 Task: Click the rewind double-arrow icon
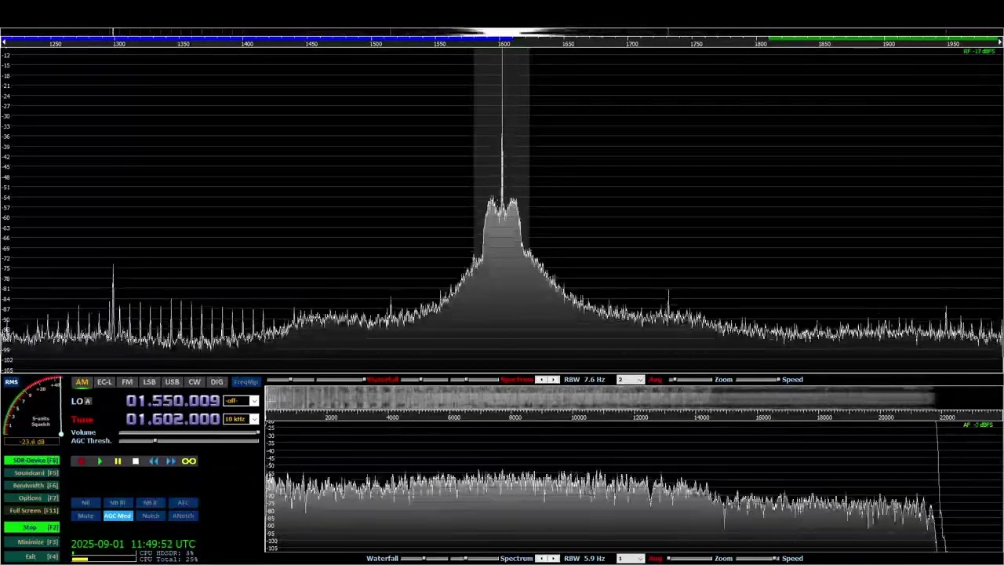click(154, 461)
